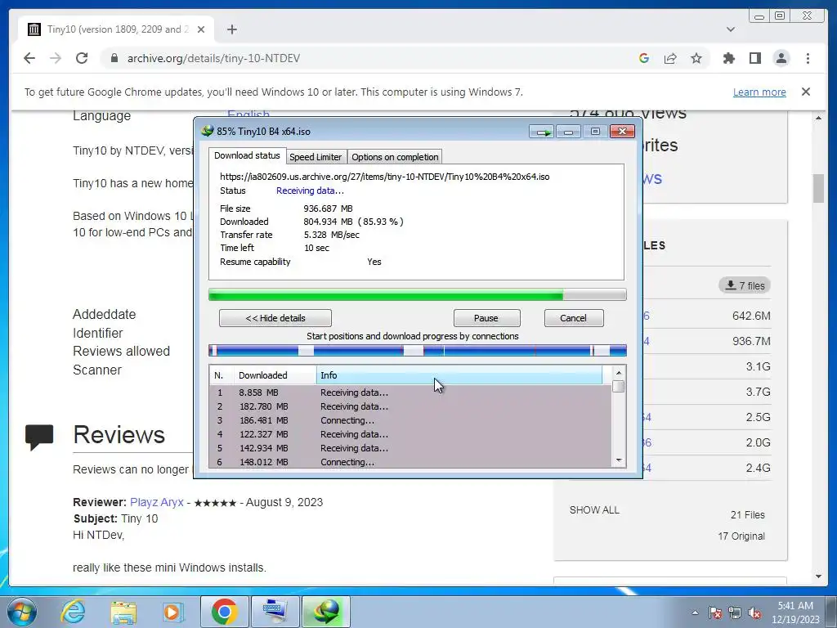The height and width of the screenshot is (628, 837).
Task: Click the Info column header
Action: tap(459, 375)
